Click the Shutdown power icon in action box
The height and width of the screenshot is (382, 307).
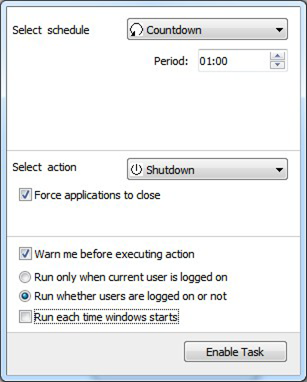(138, 170)
